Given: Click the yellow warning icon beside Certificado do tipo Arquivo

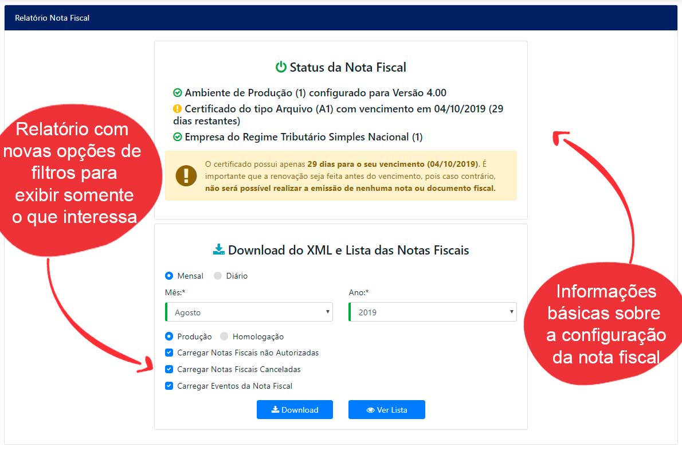Looking at the screenshot, I should [178, 108].
